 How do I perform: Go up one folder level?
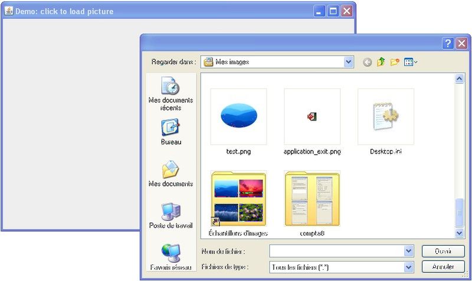tap(381, 62)
